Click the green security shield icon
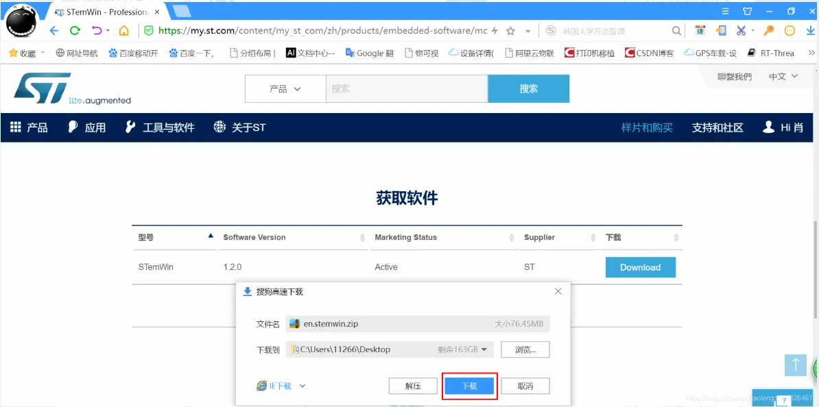819x407 pixels. point(149,31)
